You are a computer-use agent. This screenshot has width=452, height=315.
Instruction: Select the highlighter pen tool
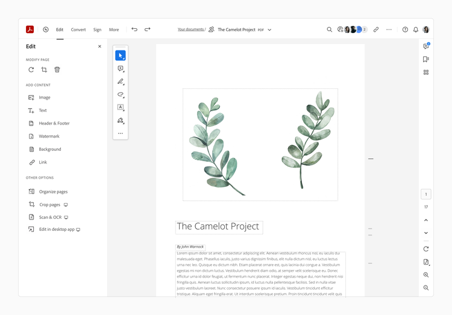click(x=120, y=81)
